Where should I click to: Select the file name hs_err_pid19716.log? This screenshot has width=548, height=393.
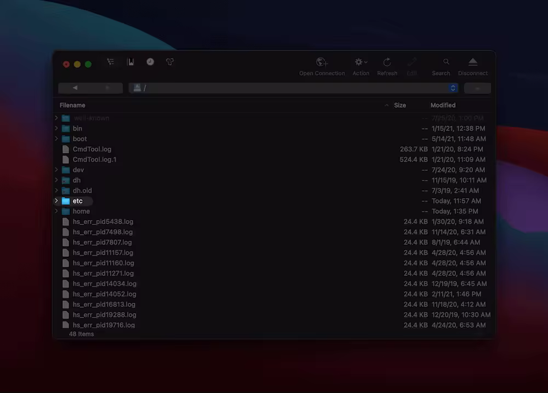click(104, 325)
